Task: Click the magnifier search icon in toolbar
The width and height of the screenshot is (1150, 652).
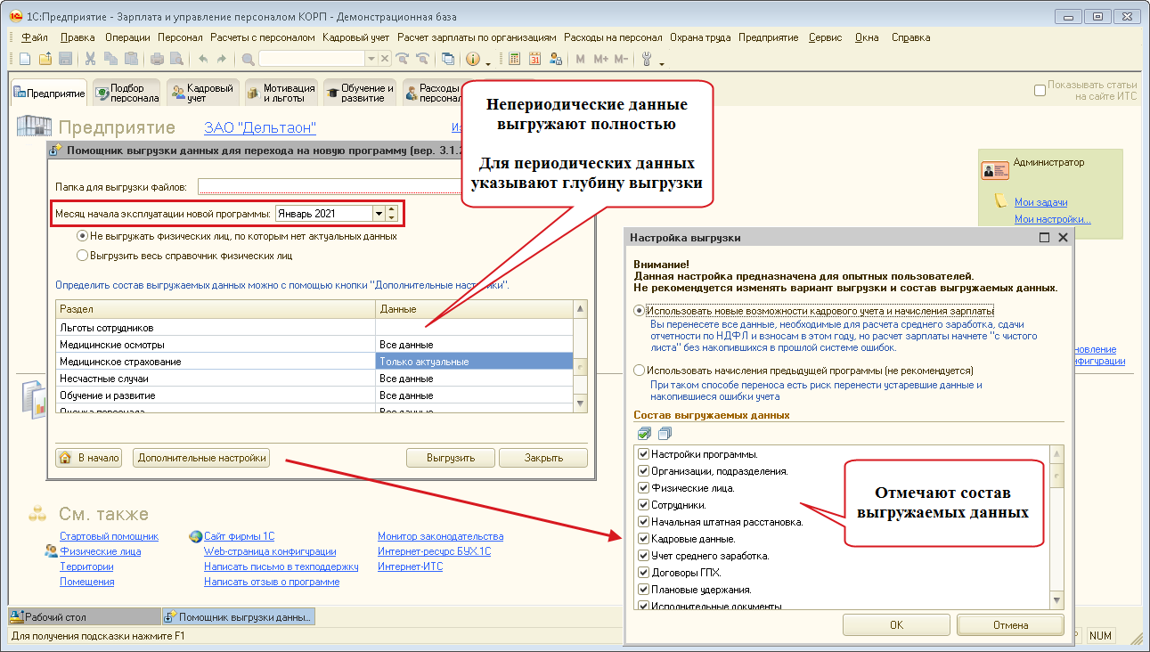Action: pyautogui.click(x=248, y=59)
